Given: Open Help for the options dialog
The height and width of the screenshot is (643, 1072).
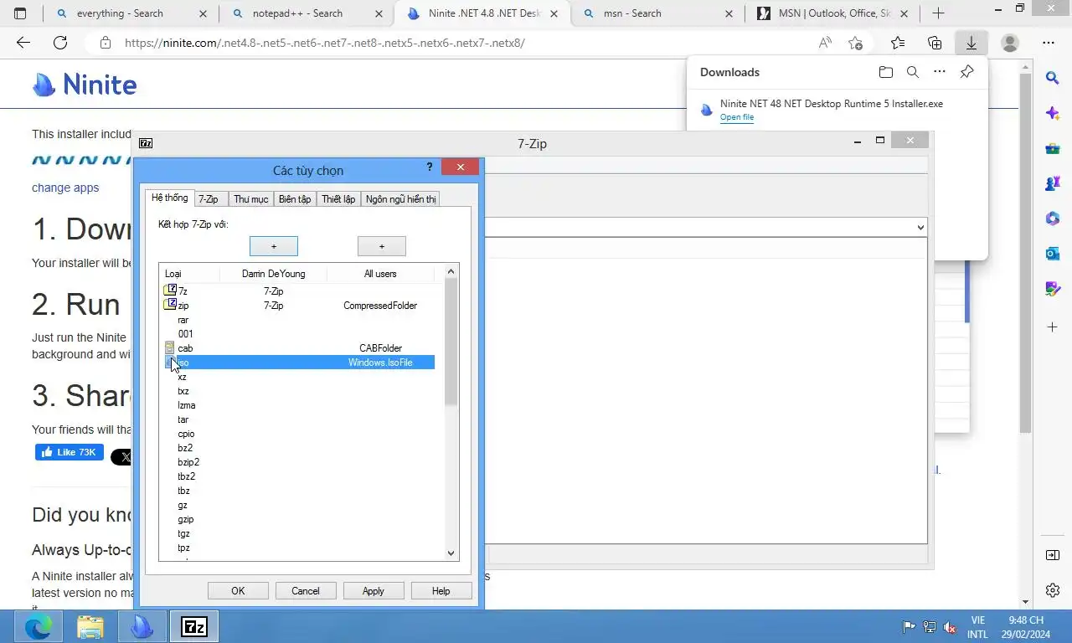Looking at the screenshot, I should pyautogui.click(x=441, y=591).
